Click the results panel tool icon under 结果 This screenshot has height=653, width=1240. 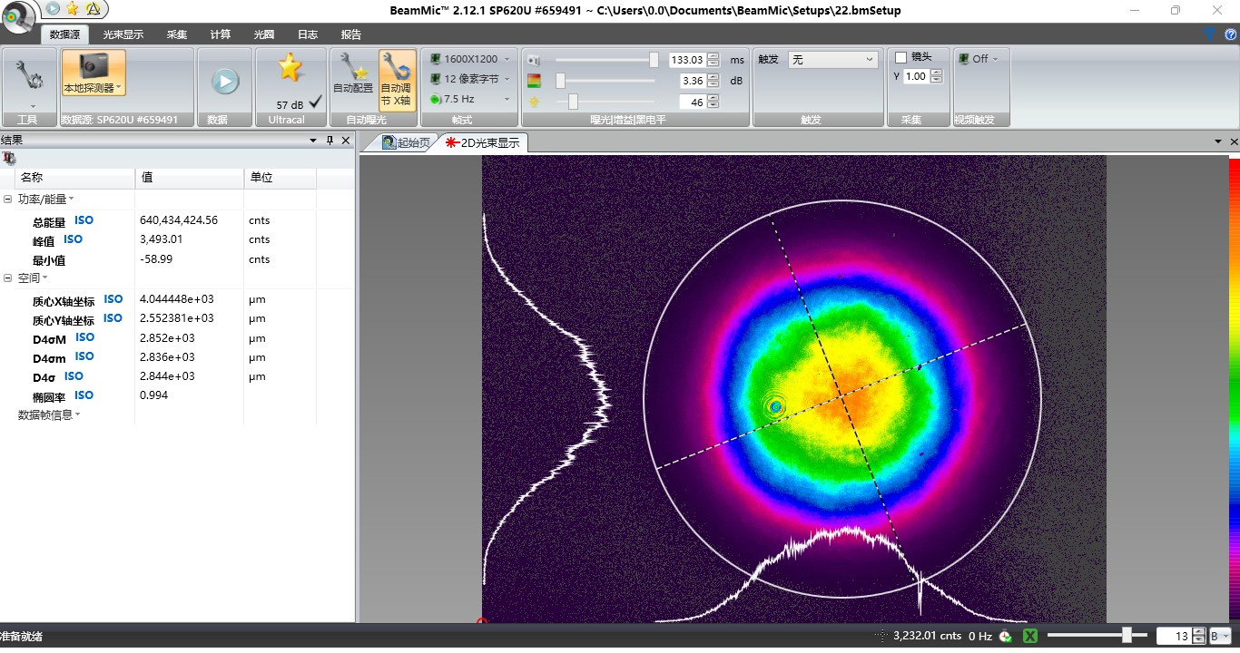(9, 159)
